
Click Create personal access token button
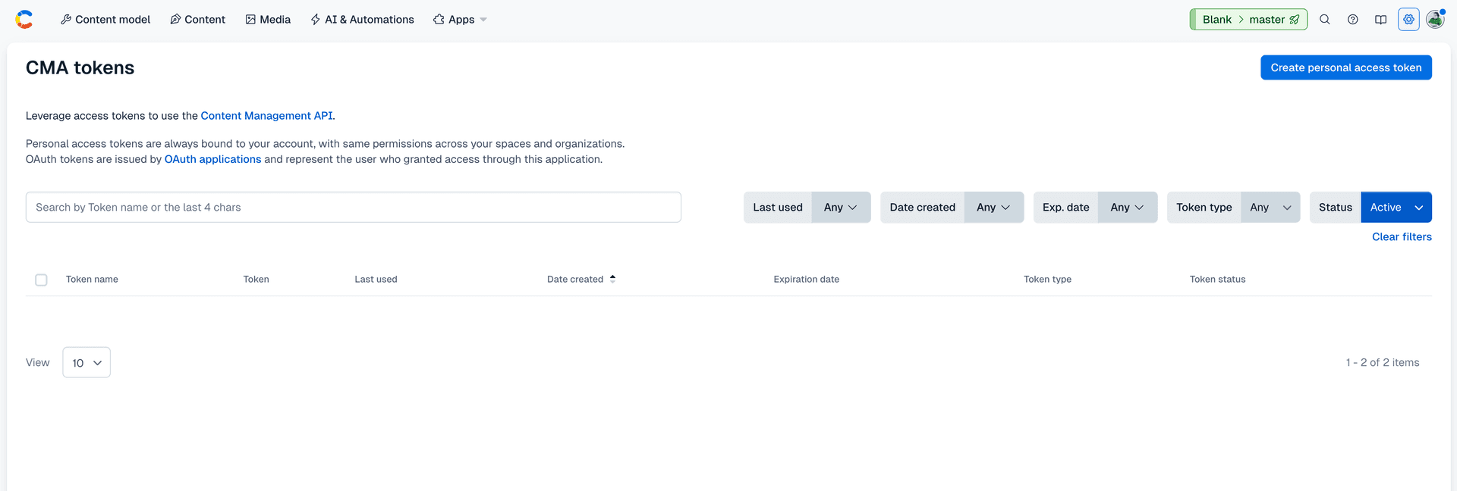pyautogui.click(x=1346, y=67)
